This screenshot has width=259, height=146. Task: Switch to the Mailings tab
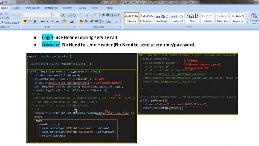coord(68,8)
